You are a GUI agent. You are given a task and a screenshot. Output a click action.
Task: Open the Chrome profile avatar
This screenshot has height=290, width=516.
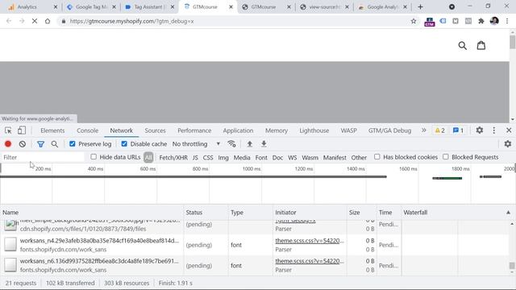494,21
